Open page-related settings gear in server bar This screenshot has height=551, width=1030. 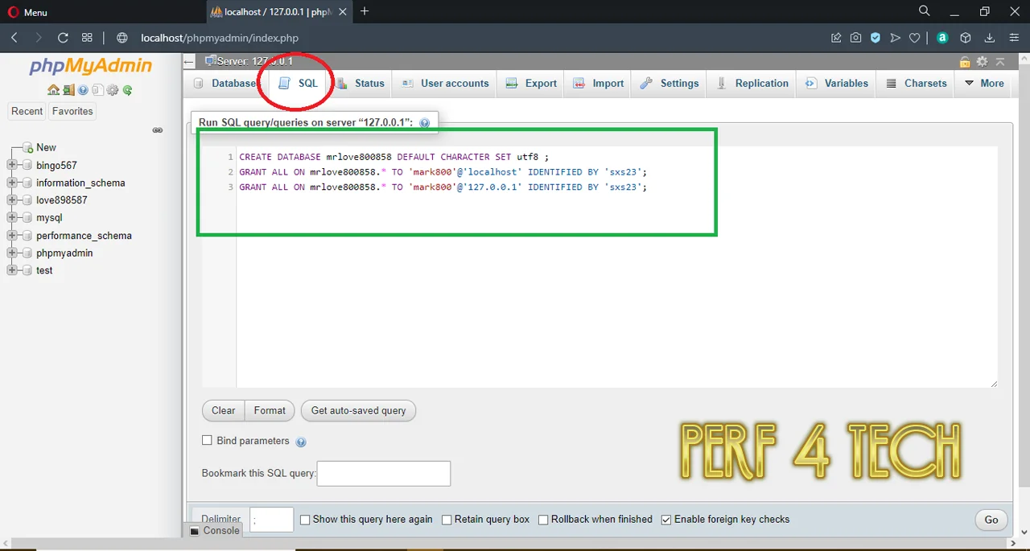[x=982, y=62]
